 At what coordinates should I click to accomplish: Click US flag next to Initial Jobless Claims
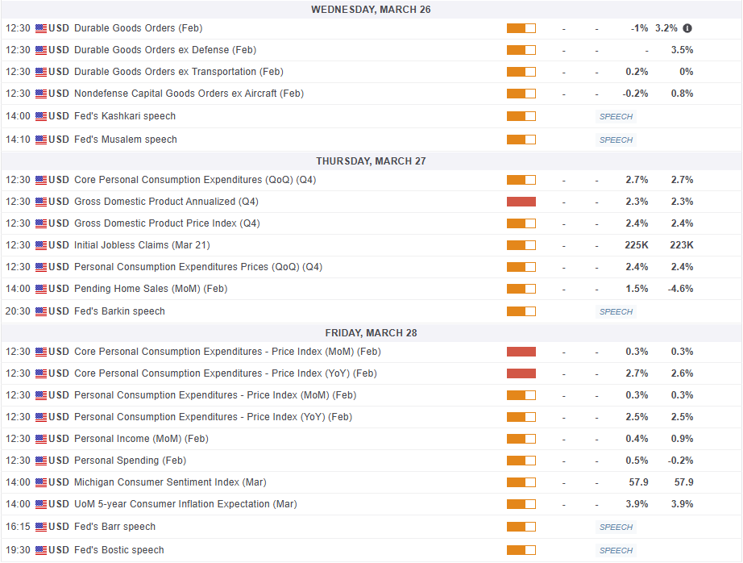pos(41,245)
